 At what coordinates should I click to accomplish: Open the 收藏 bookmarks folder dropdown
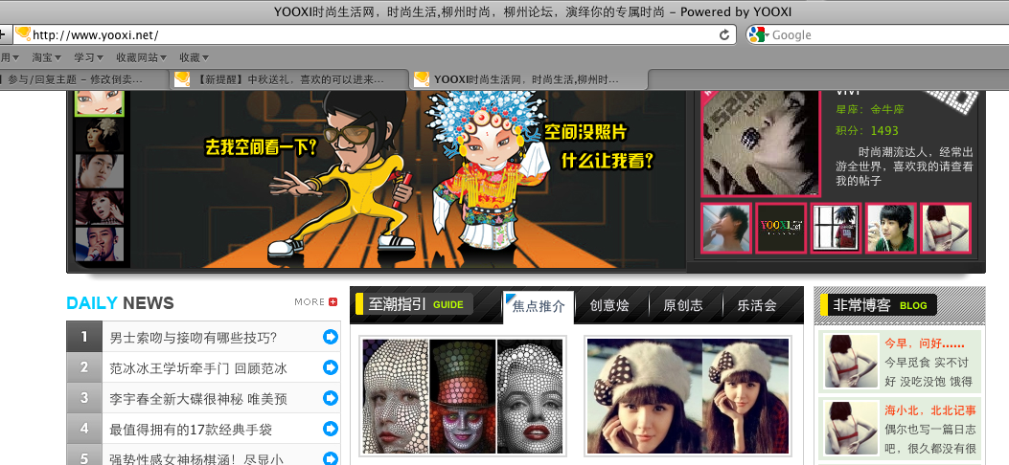coord(194,57)
